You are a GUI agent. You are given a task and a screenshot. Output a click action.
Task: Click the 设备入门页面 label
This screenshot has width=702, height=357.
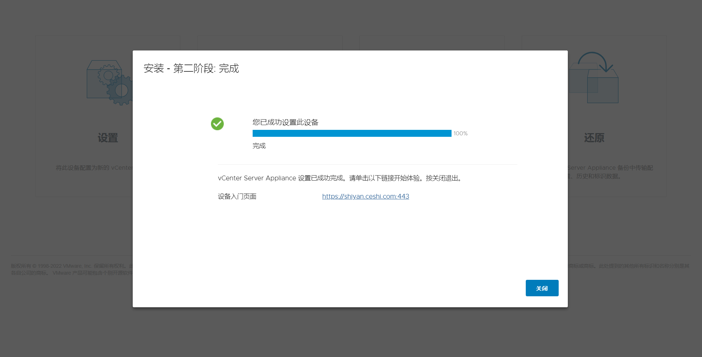coord(237,196)
